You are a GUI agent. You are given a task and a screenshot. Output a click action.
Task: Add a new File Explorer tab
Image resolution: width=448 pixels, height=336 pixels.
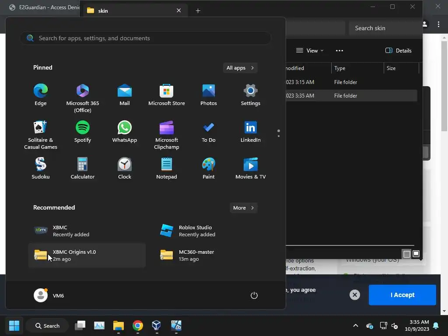[x=198, y=10]
